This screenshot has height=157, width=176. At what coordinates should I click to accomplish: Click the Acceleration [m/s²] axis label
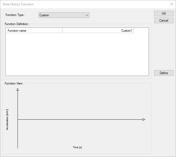coord(7,120)
